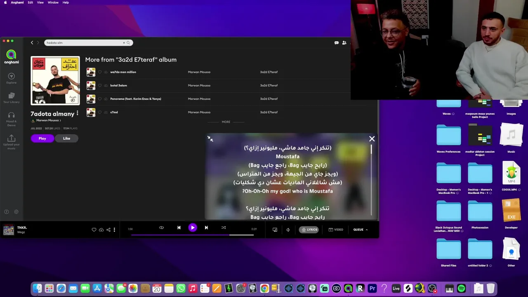Click the Like button for 7adota almany
The width and height of the screenshot is (528, 297).
tap(66, 139)
